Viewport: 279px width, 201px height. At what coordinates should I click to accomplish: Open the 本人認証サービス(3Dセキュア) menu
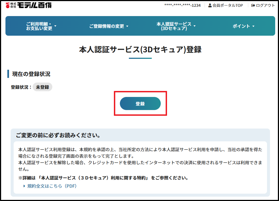(x=174, y=26)
